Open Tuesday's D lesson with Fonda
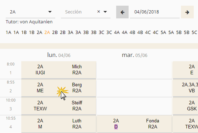This screenshot has height=133, width=198. click(134, 124)
